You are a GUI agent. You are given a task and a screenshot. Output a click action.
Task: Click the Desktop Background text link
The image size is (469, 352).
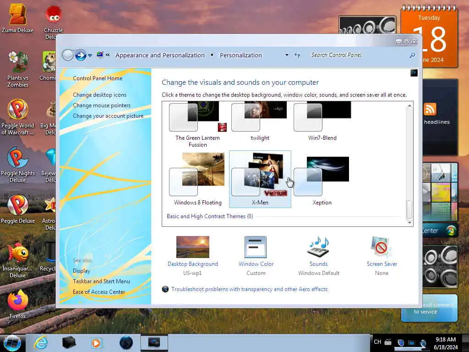(x=193, y=264)
